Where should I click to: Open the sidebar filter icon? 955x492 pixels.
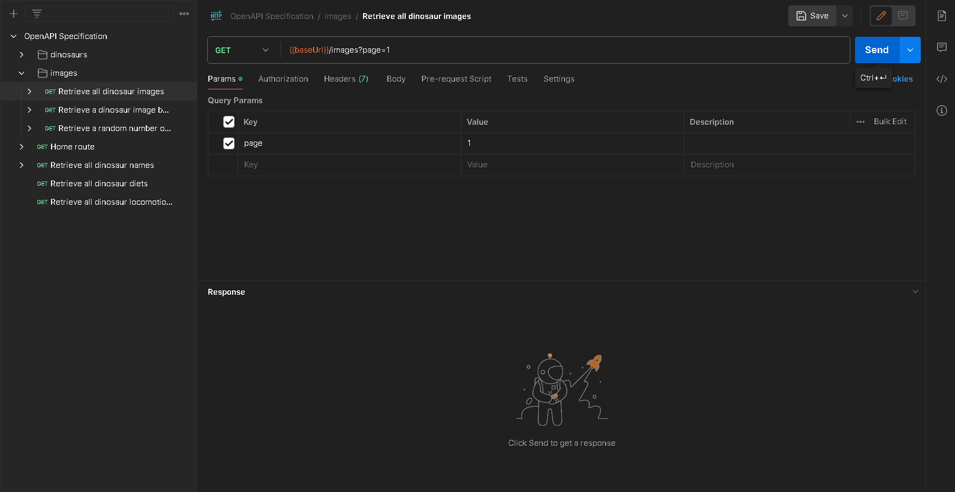point(36,14)
